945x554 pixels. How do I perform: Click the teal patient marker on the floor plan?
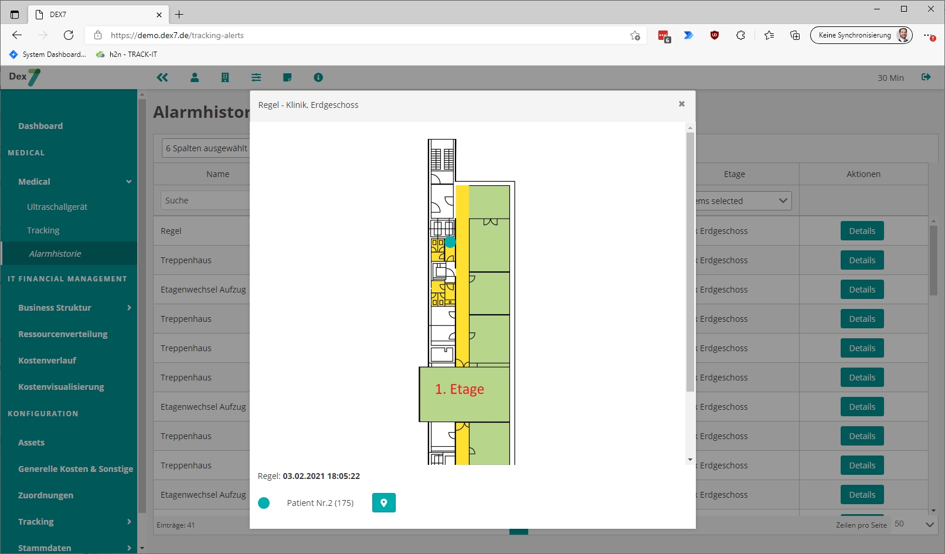tap(450, 242)
